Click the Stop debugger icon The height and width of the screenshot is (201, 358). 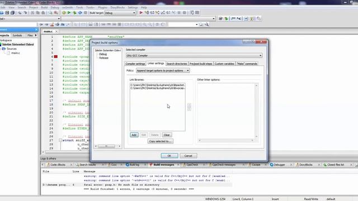(x=185, y=13)
